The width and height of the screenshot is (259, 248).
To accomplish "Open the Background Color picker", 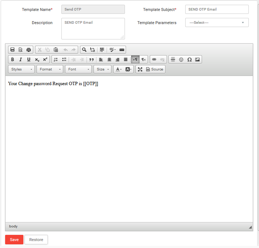I will coord(128,69).
